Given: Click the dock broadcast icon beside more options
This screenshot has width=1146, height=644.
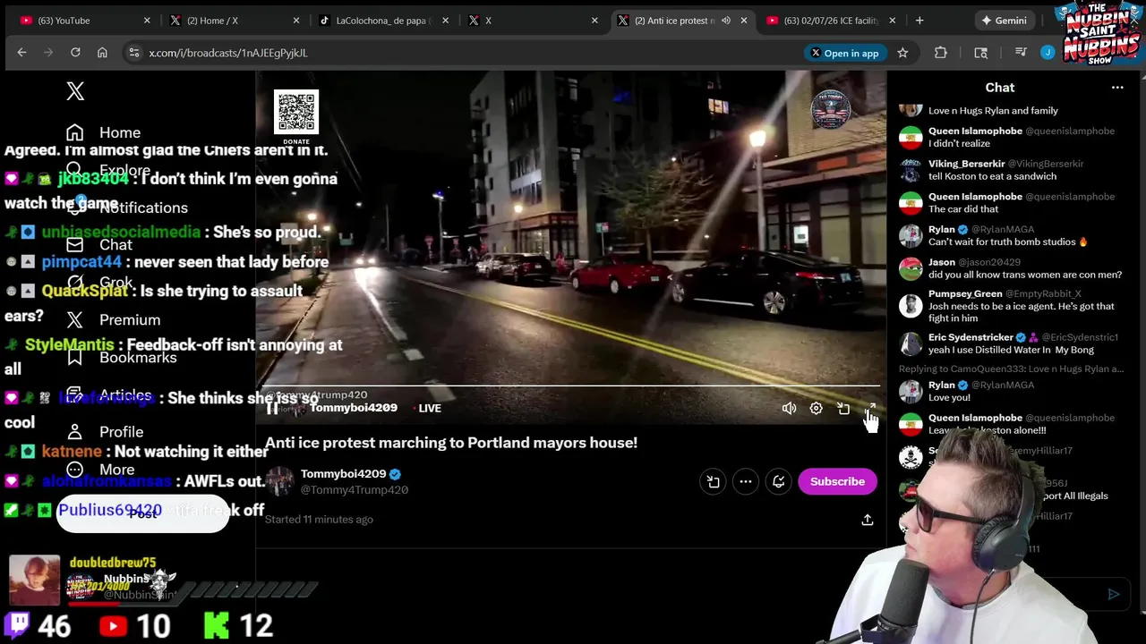Looking at the screenshot, I should pos(713,481).
